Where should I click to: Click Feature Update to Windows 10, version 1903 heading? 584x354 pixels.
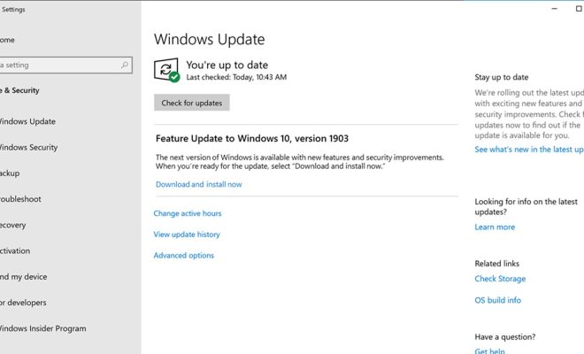[x=252, y=139]
